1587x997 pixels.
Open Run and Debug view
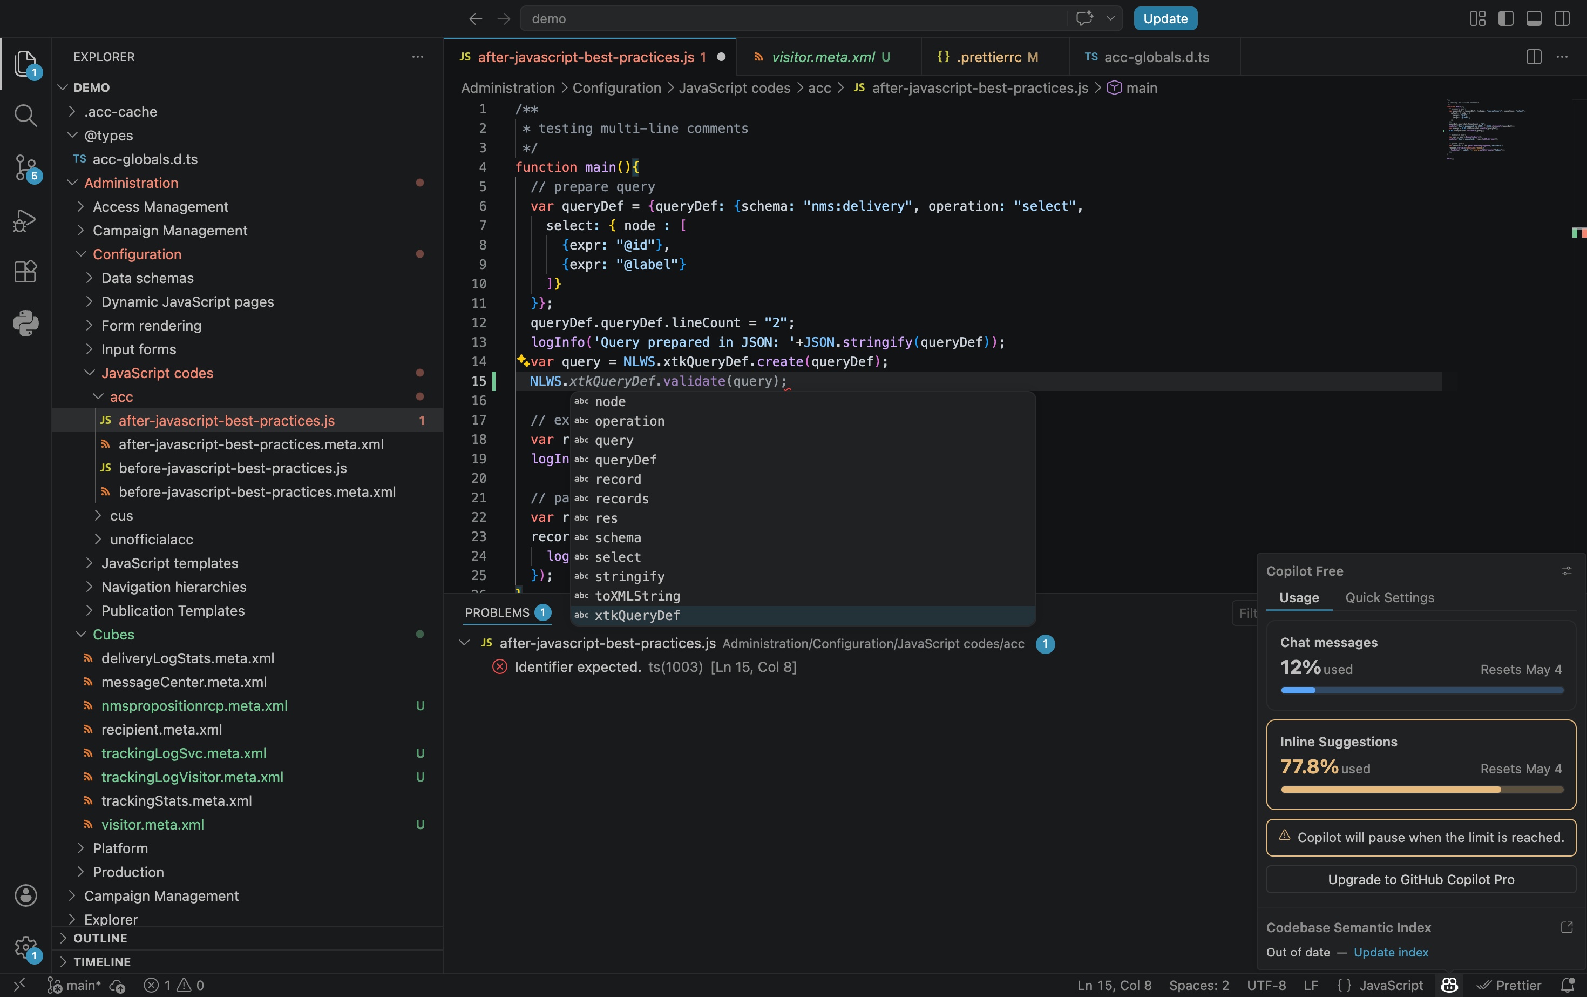pos(25,220)
